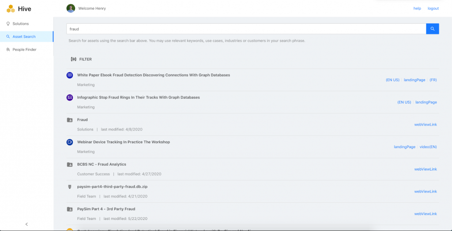The width and height of the screenshot is (452, 231).
Task: Click the blue search magnifier button
Action: [x=432, y=29]
